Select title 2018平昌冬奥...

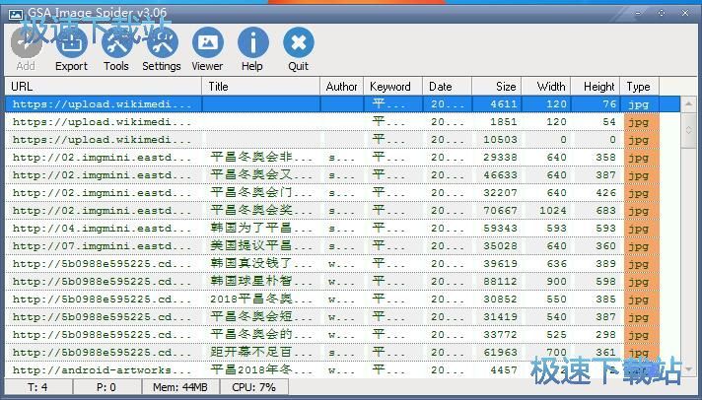click(261, 299)
